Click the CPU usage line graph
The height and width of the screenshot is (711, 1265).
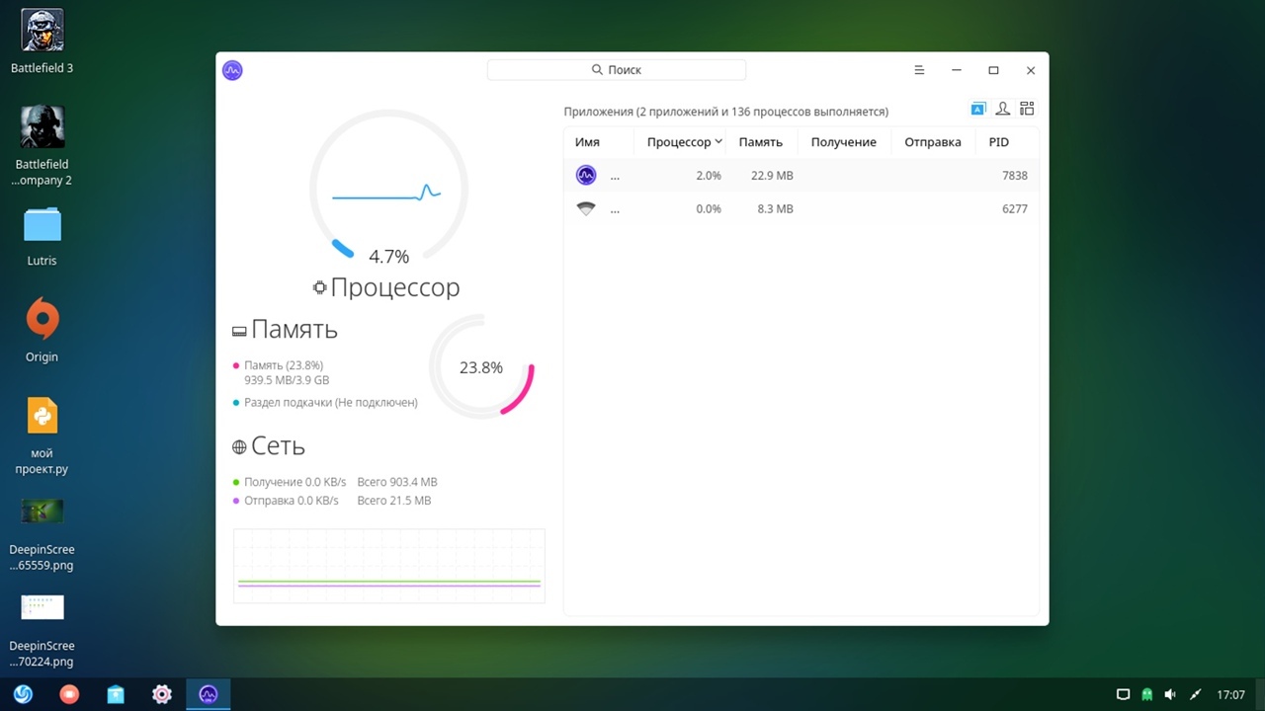point(386,193)
